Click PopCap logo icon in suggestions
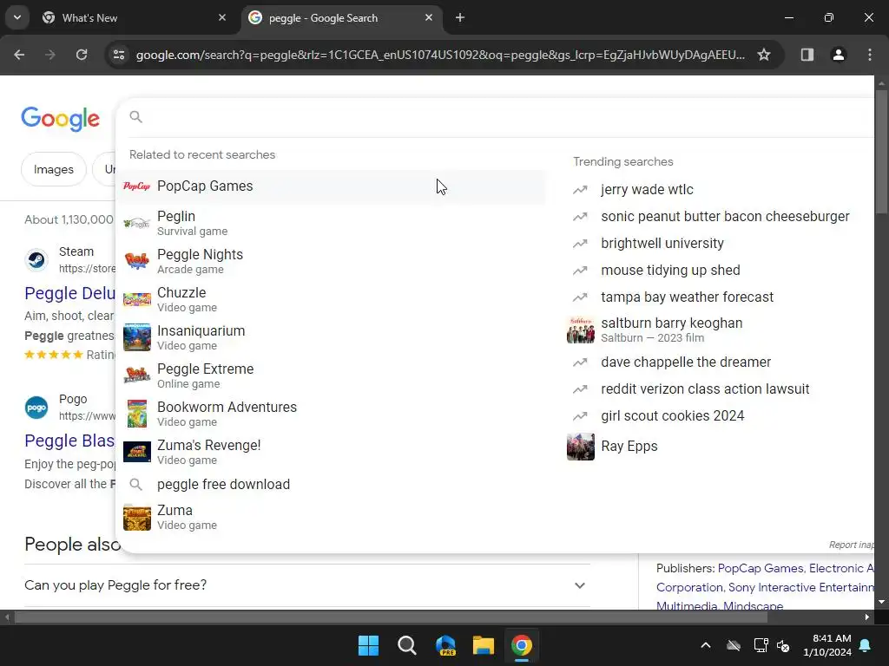Image resolution: width=889 pixels, height=666 pixels. (x=136, y=186)
